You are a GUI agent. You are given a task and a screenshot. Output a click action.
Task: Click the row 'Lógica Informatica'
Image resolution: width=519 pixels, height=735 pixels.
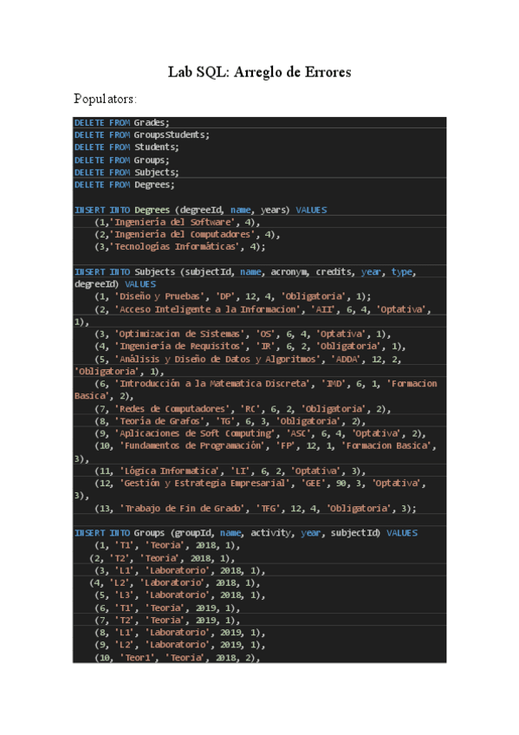tap(230, 472)
